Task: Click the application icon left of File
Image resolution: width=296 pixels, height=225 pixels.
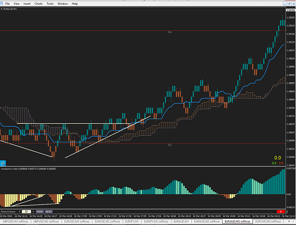Action: pyautogui.click(x=1, y=4)
